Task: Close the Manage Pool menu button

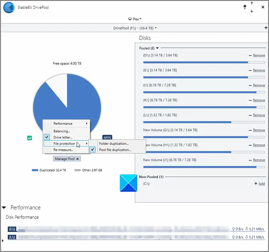Action: [x=67, y=159]
